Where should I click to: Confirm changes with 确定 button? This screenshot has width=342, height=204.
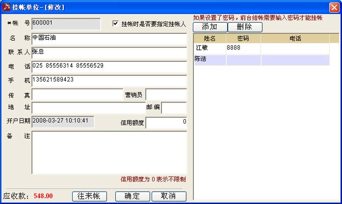click(132, 196)
